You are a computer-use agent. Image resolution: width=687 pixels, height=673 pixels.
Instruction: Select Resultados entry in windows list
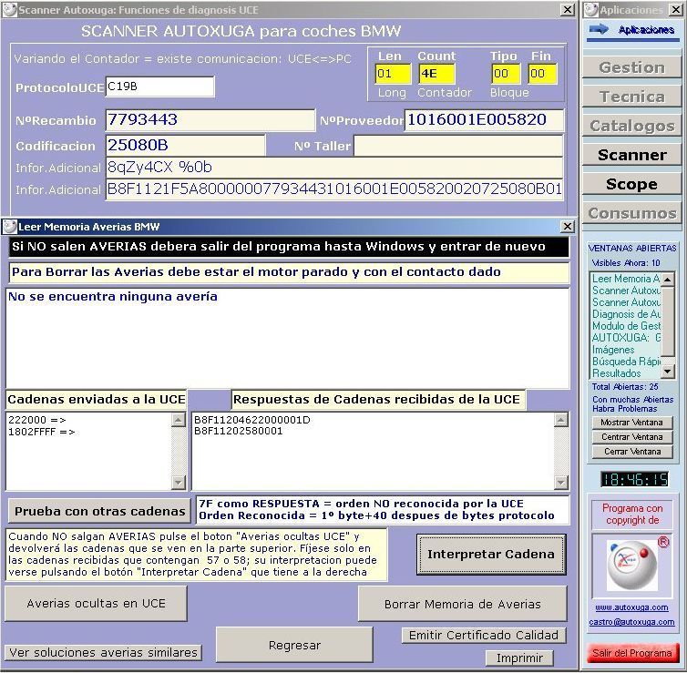[x=616, y=373]
